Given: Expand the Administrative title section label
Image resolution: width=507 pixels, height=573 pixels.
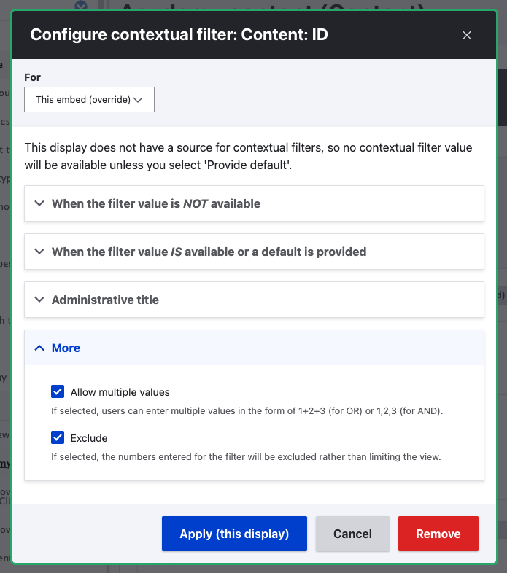Looking at the screenshot, I should (x=105, y=300).
